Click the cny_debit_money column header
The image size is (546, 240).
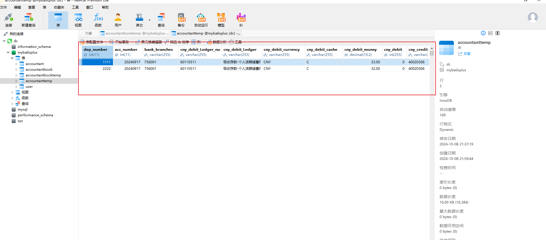tap(362, 52)
